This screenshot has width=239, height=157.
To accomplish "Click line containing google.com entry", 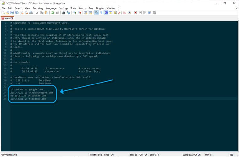I will click(x=27, y=89).
